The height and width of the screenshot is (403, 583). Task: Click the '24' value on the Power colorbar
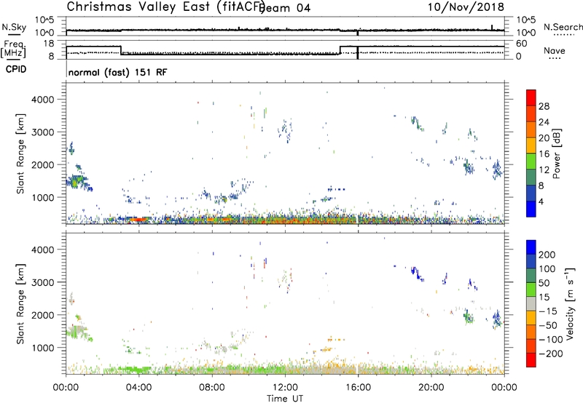tap(544, 122)
